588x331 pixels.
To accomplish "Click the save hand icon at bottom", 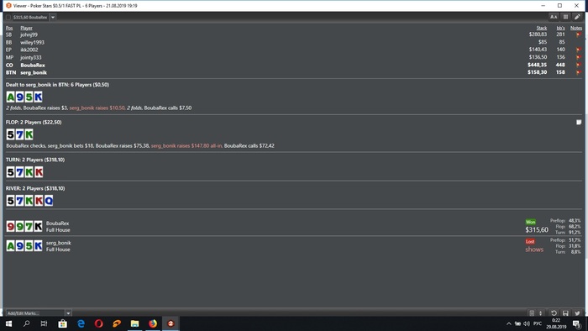I will tap(565, 313).
